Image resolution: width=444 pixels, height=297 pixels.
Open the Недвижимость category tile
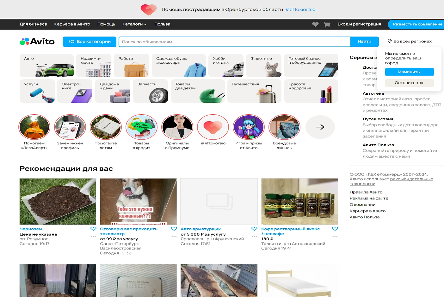(94, 66)
